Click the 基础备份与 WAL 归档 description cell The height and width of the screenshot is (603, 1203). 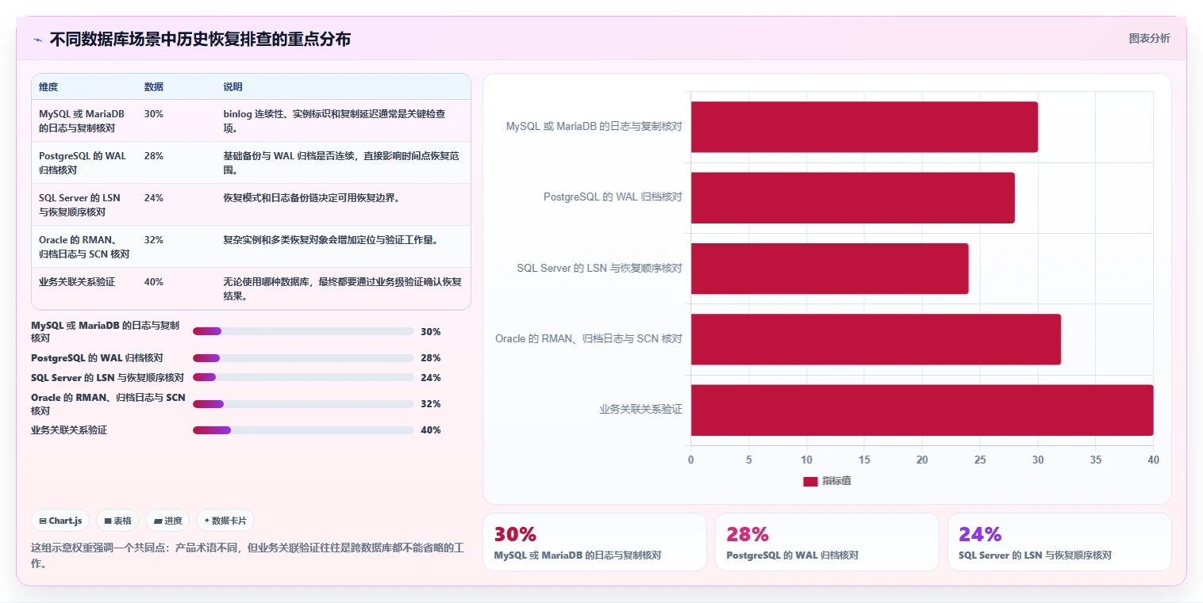[343, 162]
